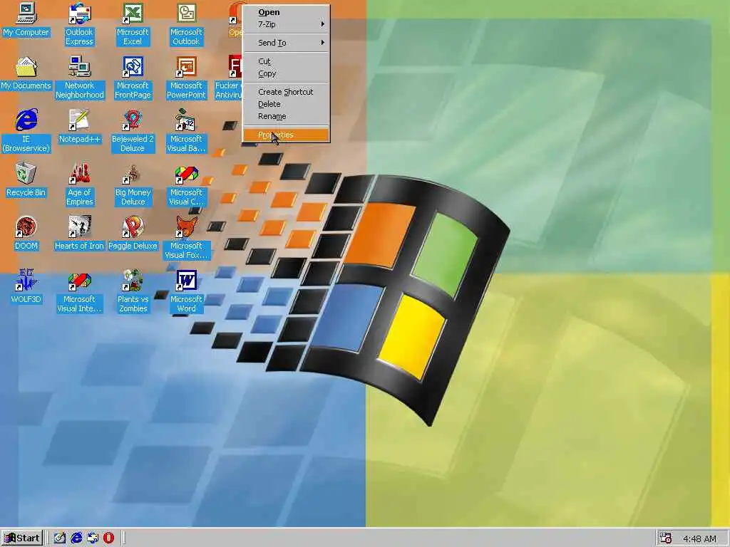Viewport: 730px width, 547px height.
Task: Launch Outlook Express from quick launch
Action: tap(93, 538)
